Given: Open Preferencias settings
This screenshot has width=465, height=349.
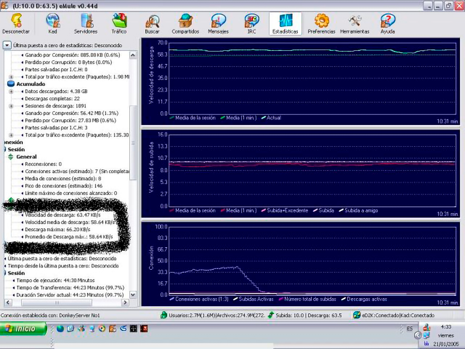Looking at the screenshot, I should (322, 24).
